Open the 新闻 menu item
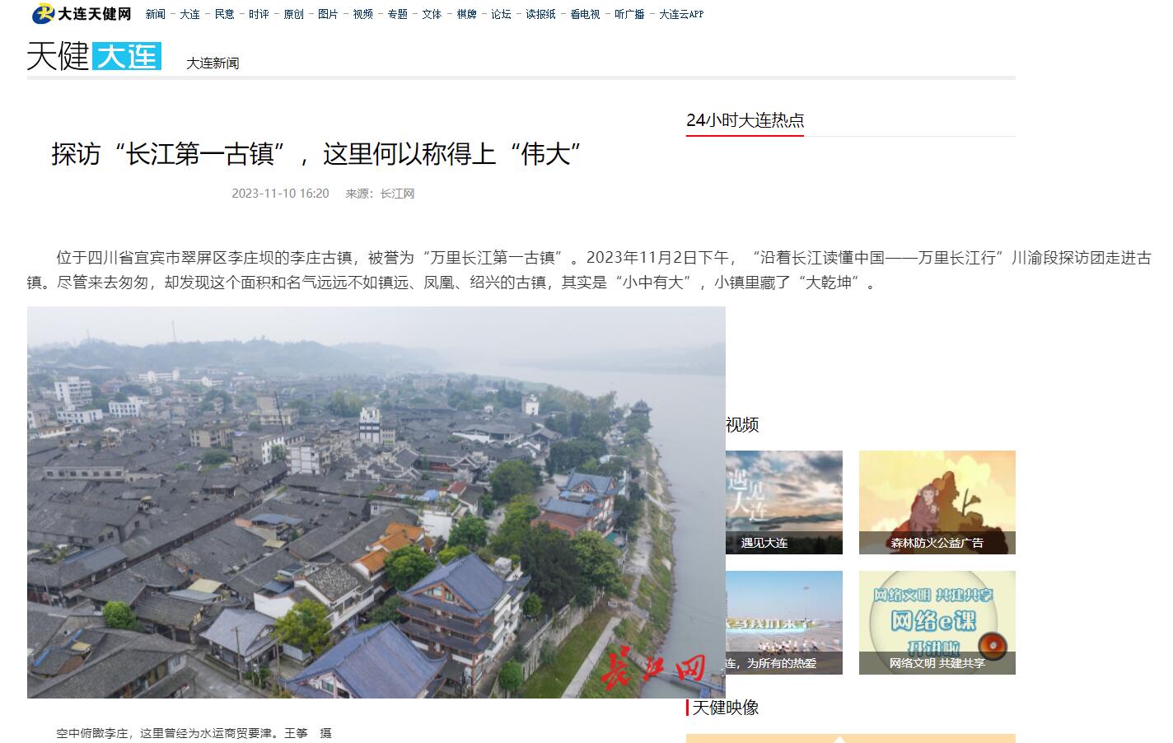The height and width of the screenshot is (743, 1173). (155, 14)
